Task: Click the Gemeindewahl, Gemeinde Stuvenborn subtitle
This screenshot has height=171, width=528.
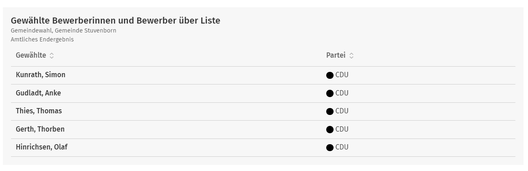Action: [63, 31]
